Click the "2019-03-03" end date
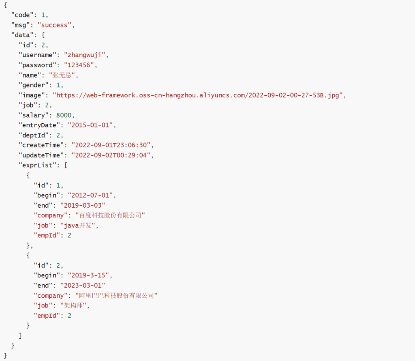This screenshot has height=361, width=415. (x=82, y=205)
